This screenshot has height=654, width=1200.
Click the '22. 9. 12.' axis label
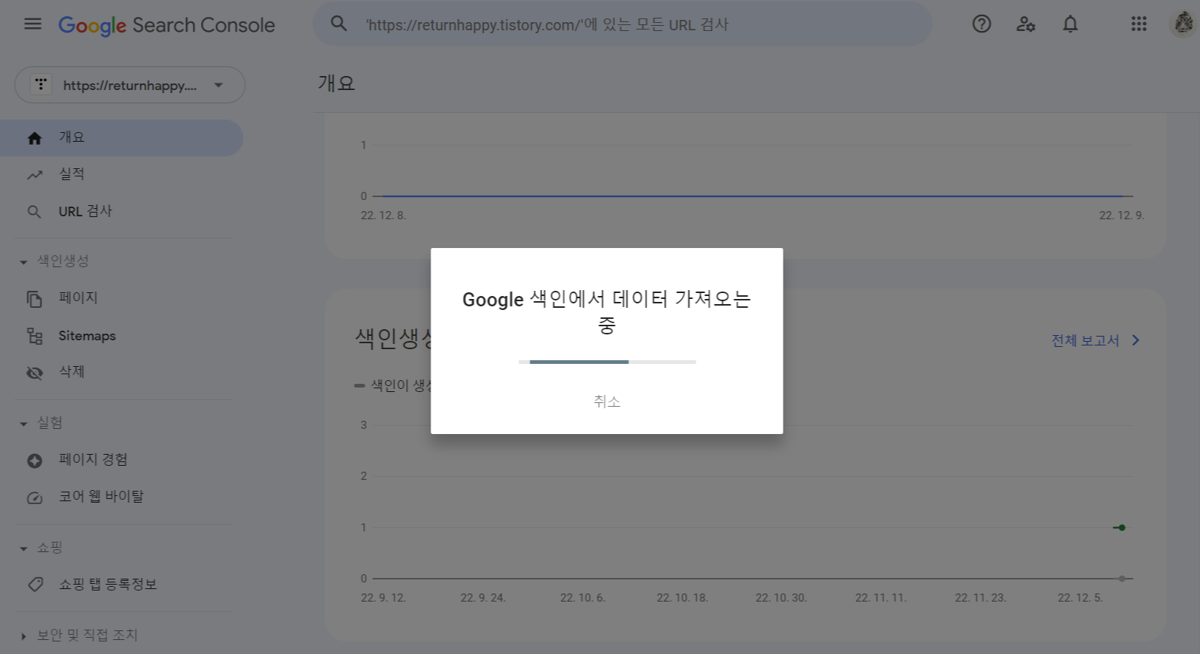[x=383, y=598]
